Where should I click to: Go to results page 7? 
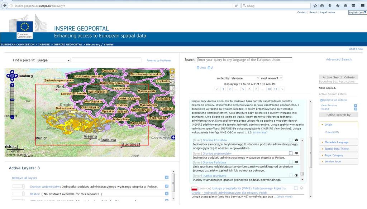(x=256, y=89)
